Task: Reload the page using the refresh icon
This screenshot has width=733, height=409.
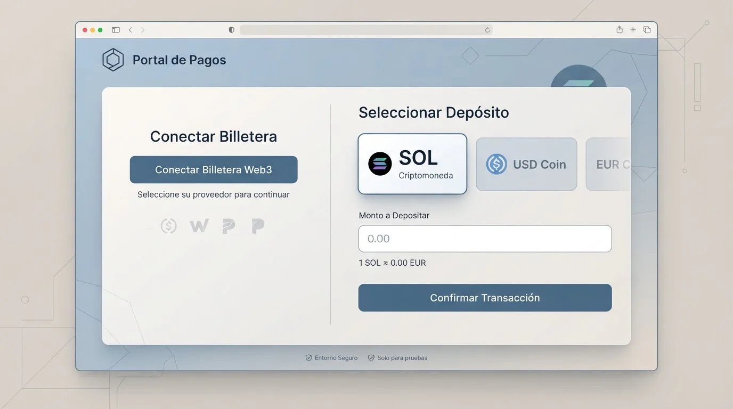Action: (487, 30)
